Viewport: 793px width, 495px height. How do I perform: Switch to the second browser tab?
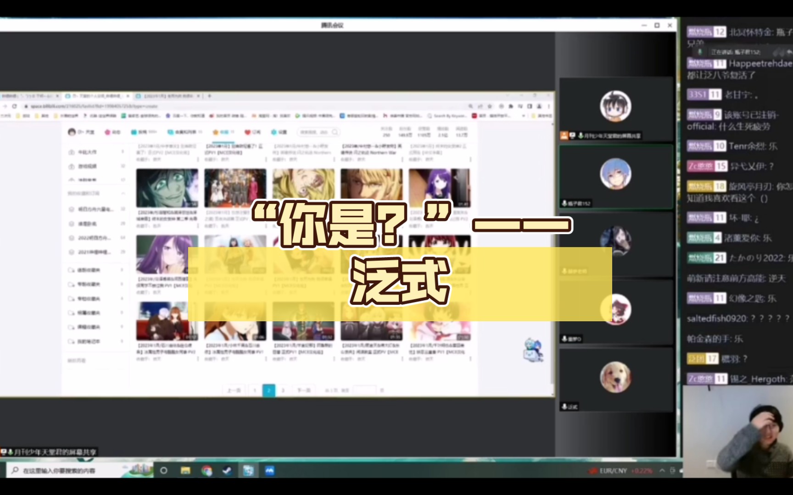click(x=97, y=96)
